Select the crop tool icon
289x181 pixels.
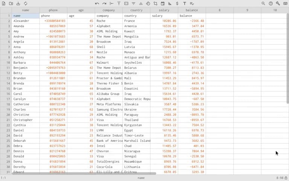click(x=155, y=3)
